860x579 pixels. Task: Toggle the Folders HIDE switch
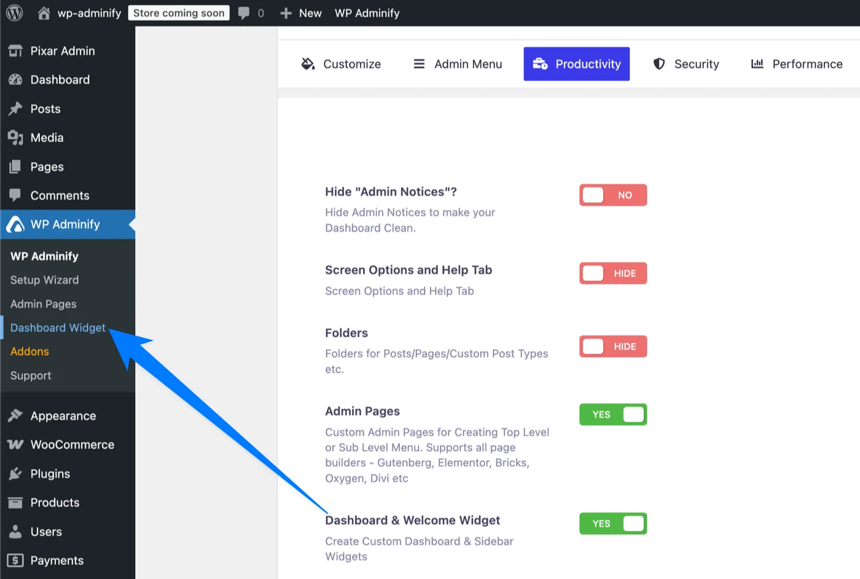click(613, 347)
